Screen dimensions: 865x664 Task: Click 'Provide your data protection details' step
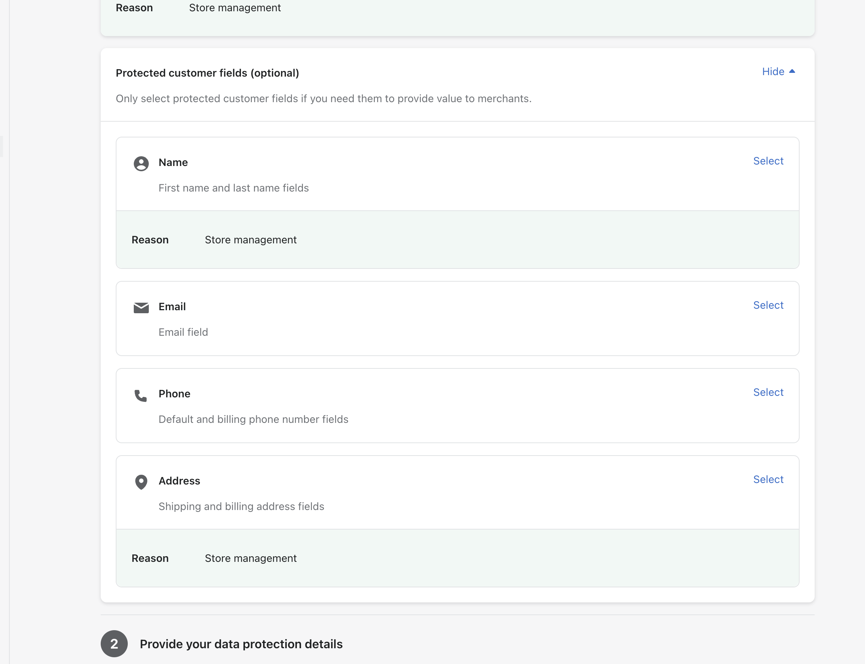[241, 644]
